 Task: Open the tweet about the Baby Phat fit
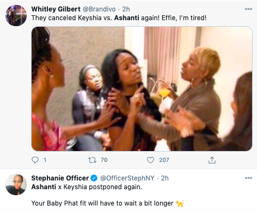[107, 203]
